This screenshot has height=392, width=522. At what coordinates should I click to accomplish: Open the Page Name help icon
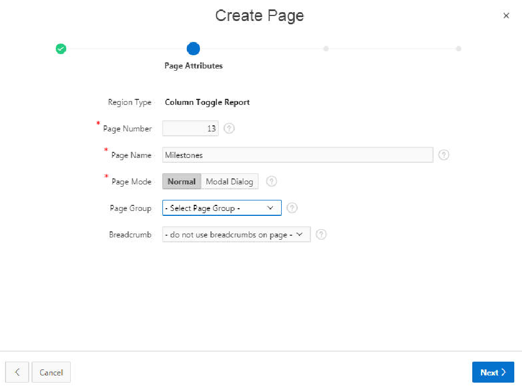(x=444, y=155)
